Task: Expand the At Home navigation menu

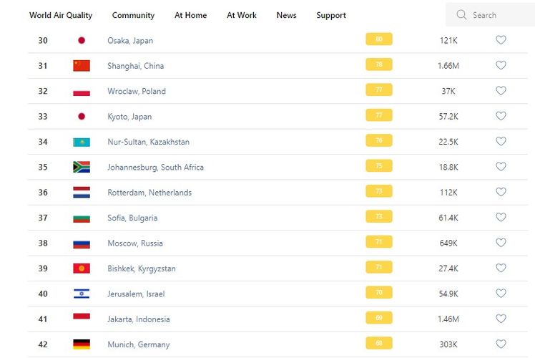Action: [x=190, y=15]
